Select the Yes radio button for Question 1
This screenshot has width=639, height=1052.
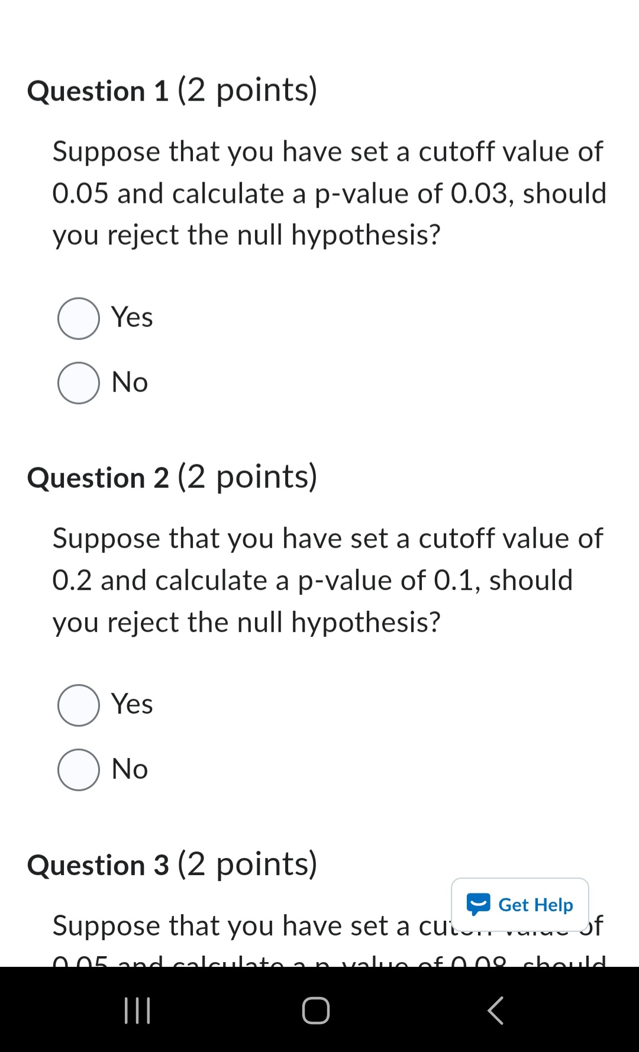(79, 318)
